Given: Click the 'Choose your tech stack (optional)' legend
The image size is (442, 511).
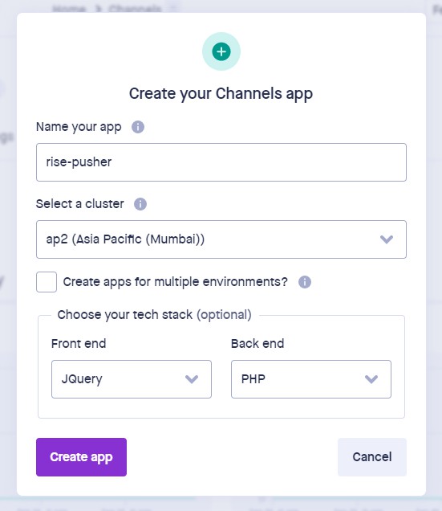Looking at the screenshot, I should pos(154,315).
